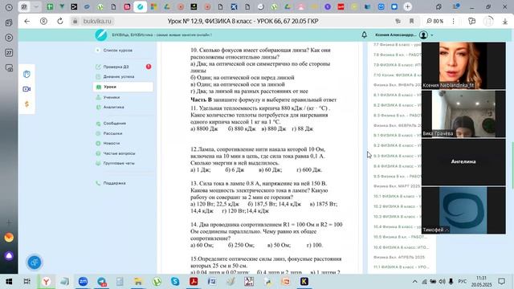Reload the page with the refresh icon
This screenshot has height=289, width=514.
(60, 22)
